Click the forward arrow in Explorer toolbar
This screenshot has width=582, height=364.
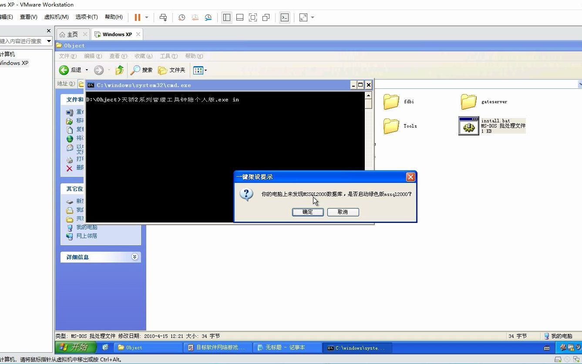[99, 70]
